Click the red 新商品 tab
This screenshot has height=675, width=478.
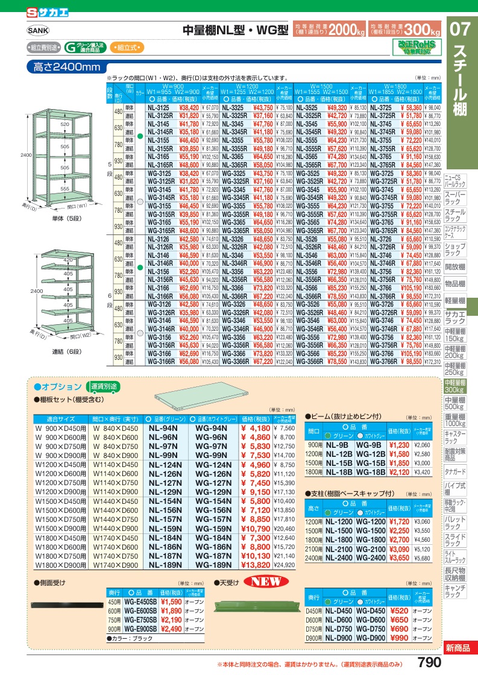[x=461, y=647]
